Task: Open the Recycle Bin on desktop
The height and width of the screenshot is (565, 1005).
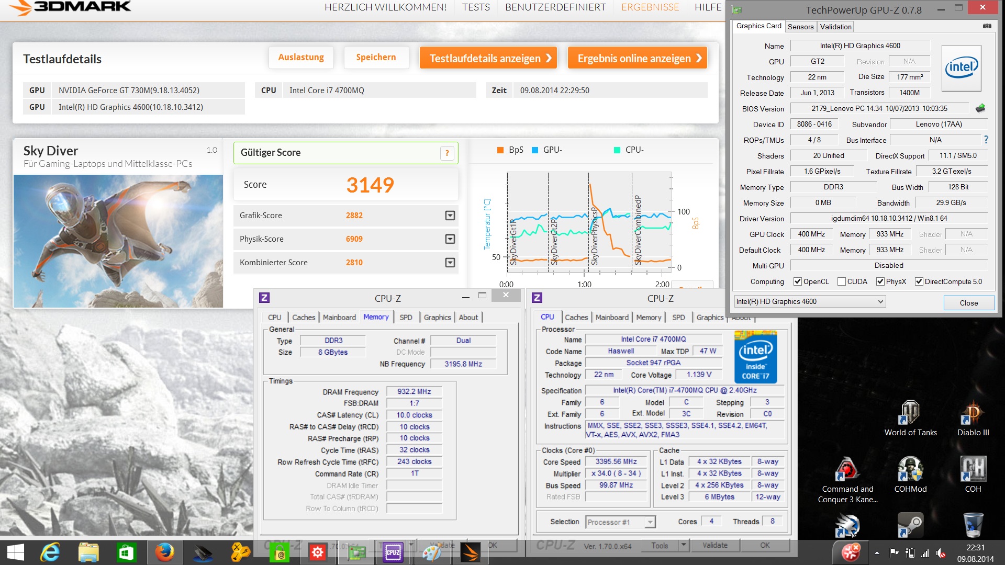Action: point(973,525)
